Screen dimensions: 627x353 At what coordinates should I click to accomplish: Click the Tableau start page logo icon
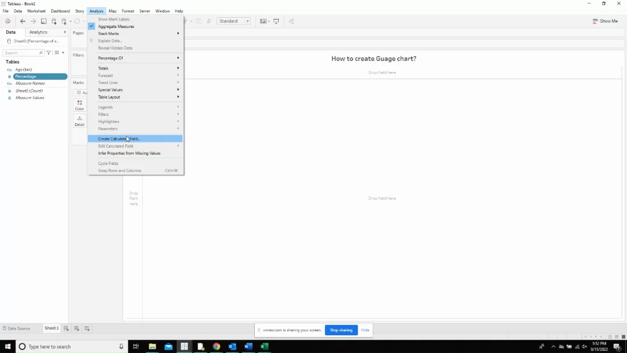coord(7,21)
